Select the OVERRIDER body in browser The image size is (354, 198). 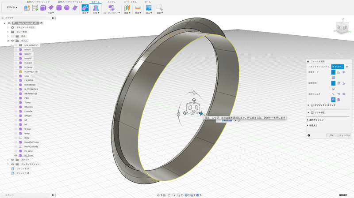(x=30, y=85)
